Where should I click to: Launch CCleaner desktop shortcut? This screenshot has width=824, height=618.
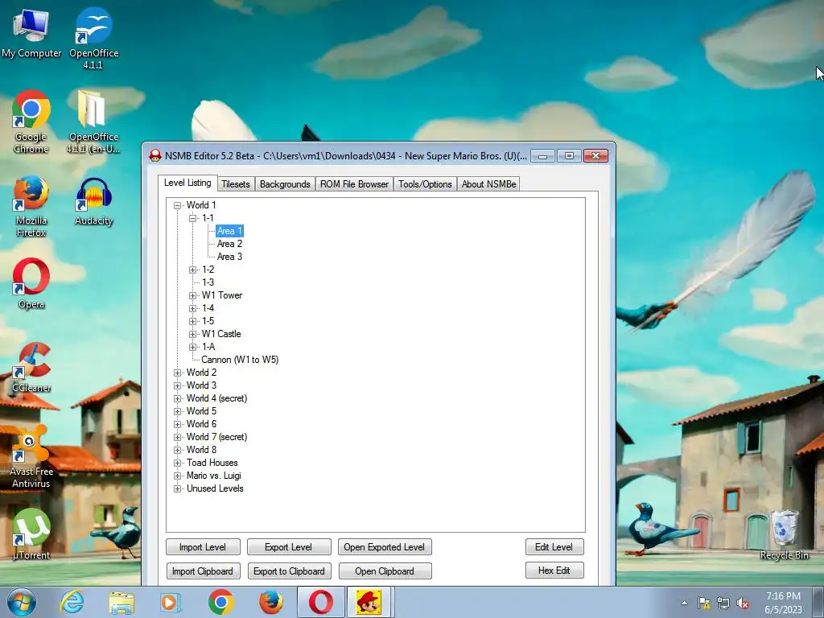[x=31, y=368]
